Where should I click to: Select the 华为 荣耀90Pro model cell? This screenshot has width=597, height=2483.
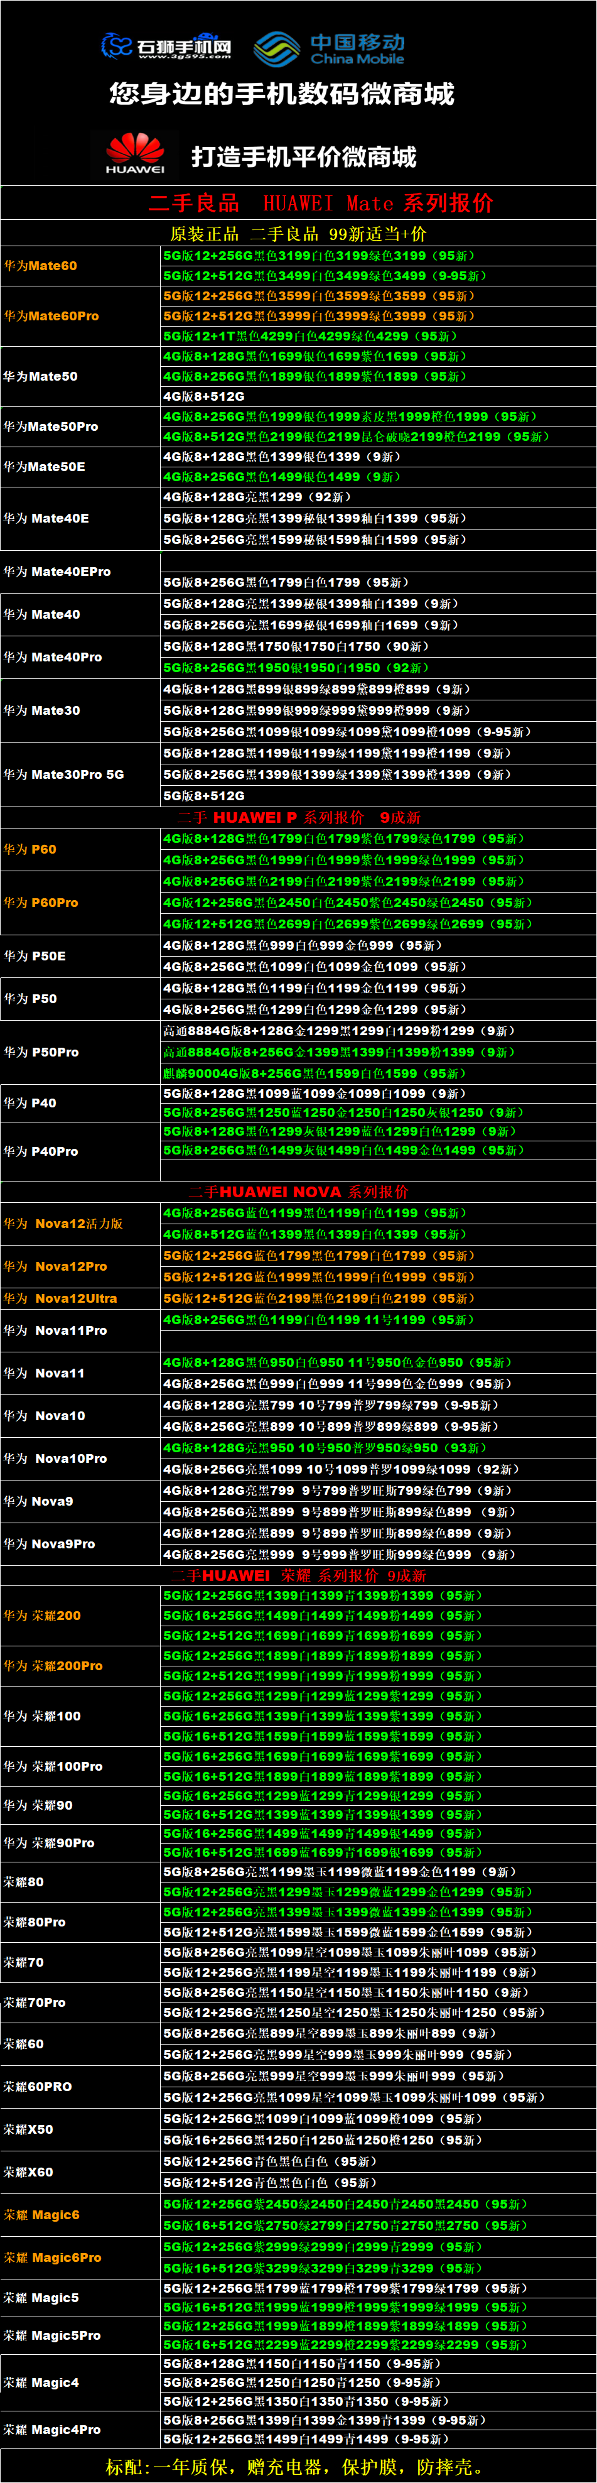pos(80,1843)
